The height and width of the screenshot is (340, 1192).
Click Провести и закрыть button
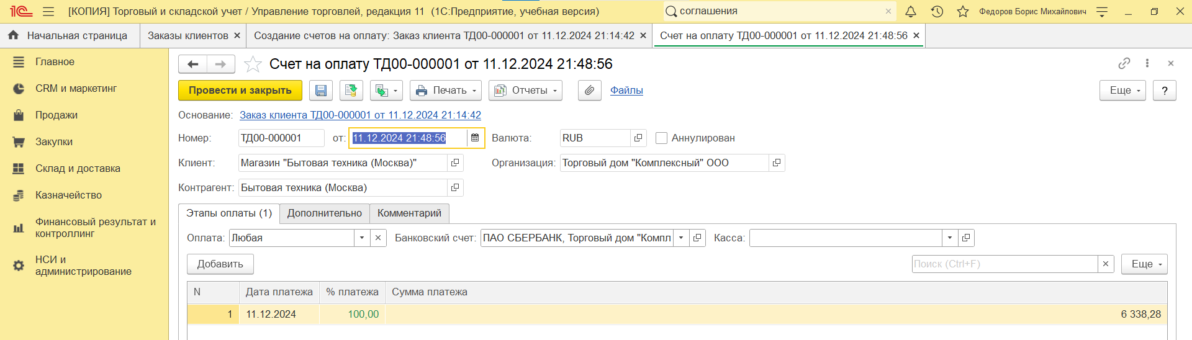[x=240, y=91]
